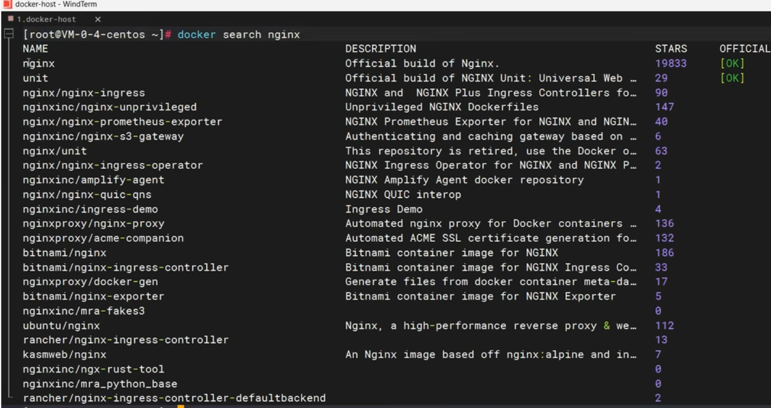This screenshot has width=771, height=408.
Task: Click nginxinc/nginx-unprivileged in the list
Action: (110, 107)
